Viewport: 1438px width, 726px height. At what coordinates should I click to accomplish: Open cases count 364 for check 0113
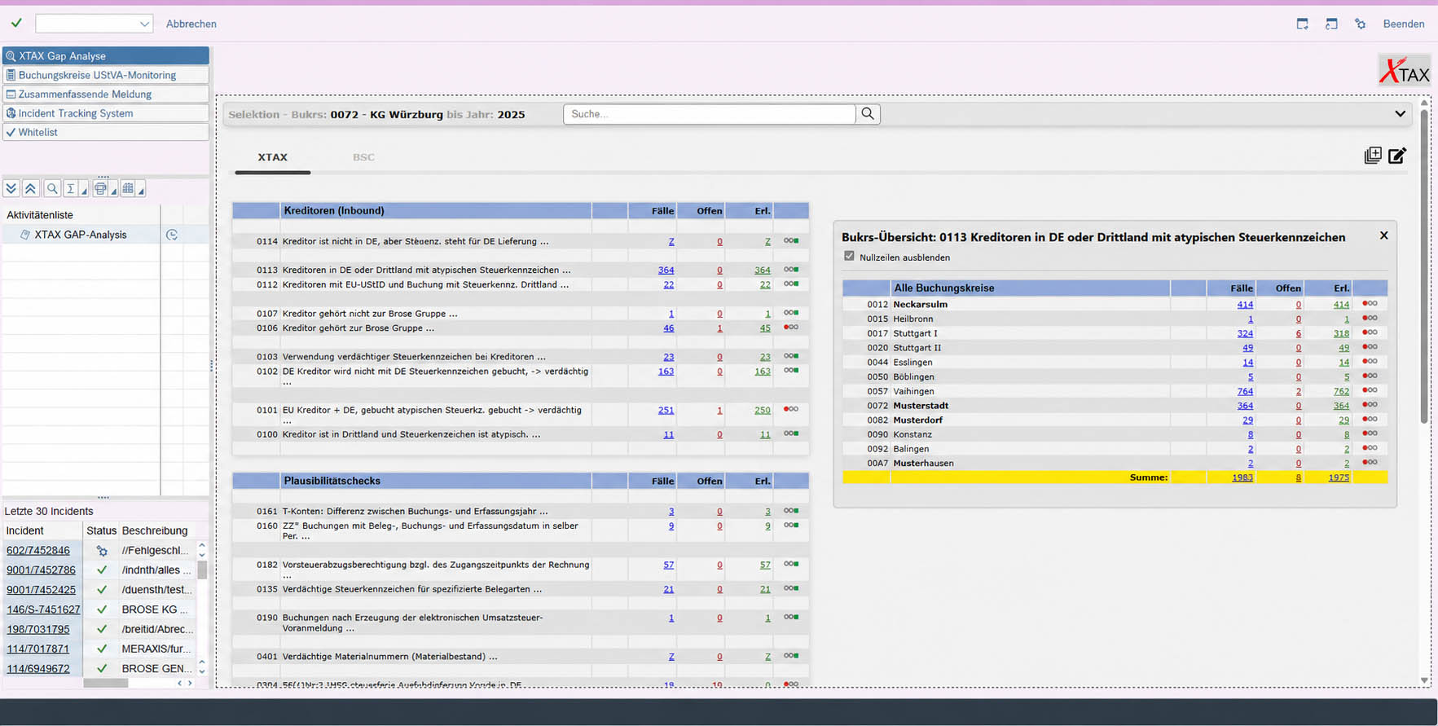pos(666,270)
